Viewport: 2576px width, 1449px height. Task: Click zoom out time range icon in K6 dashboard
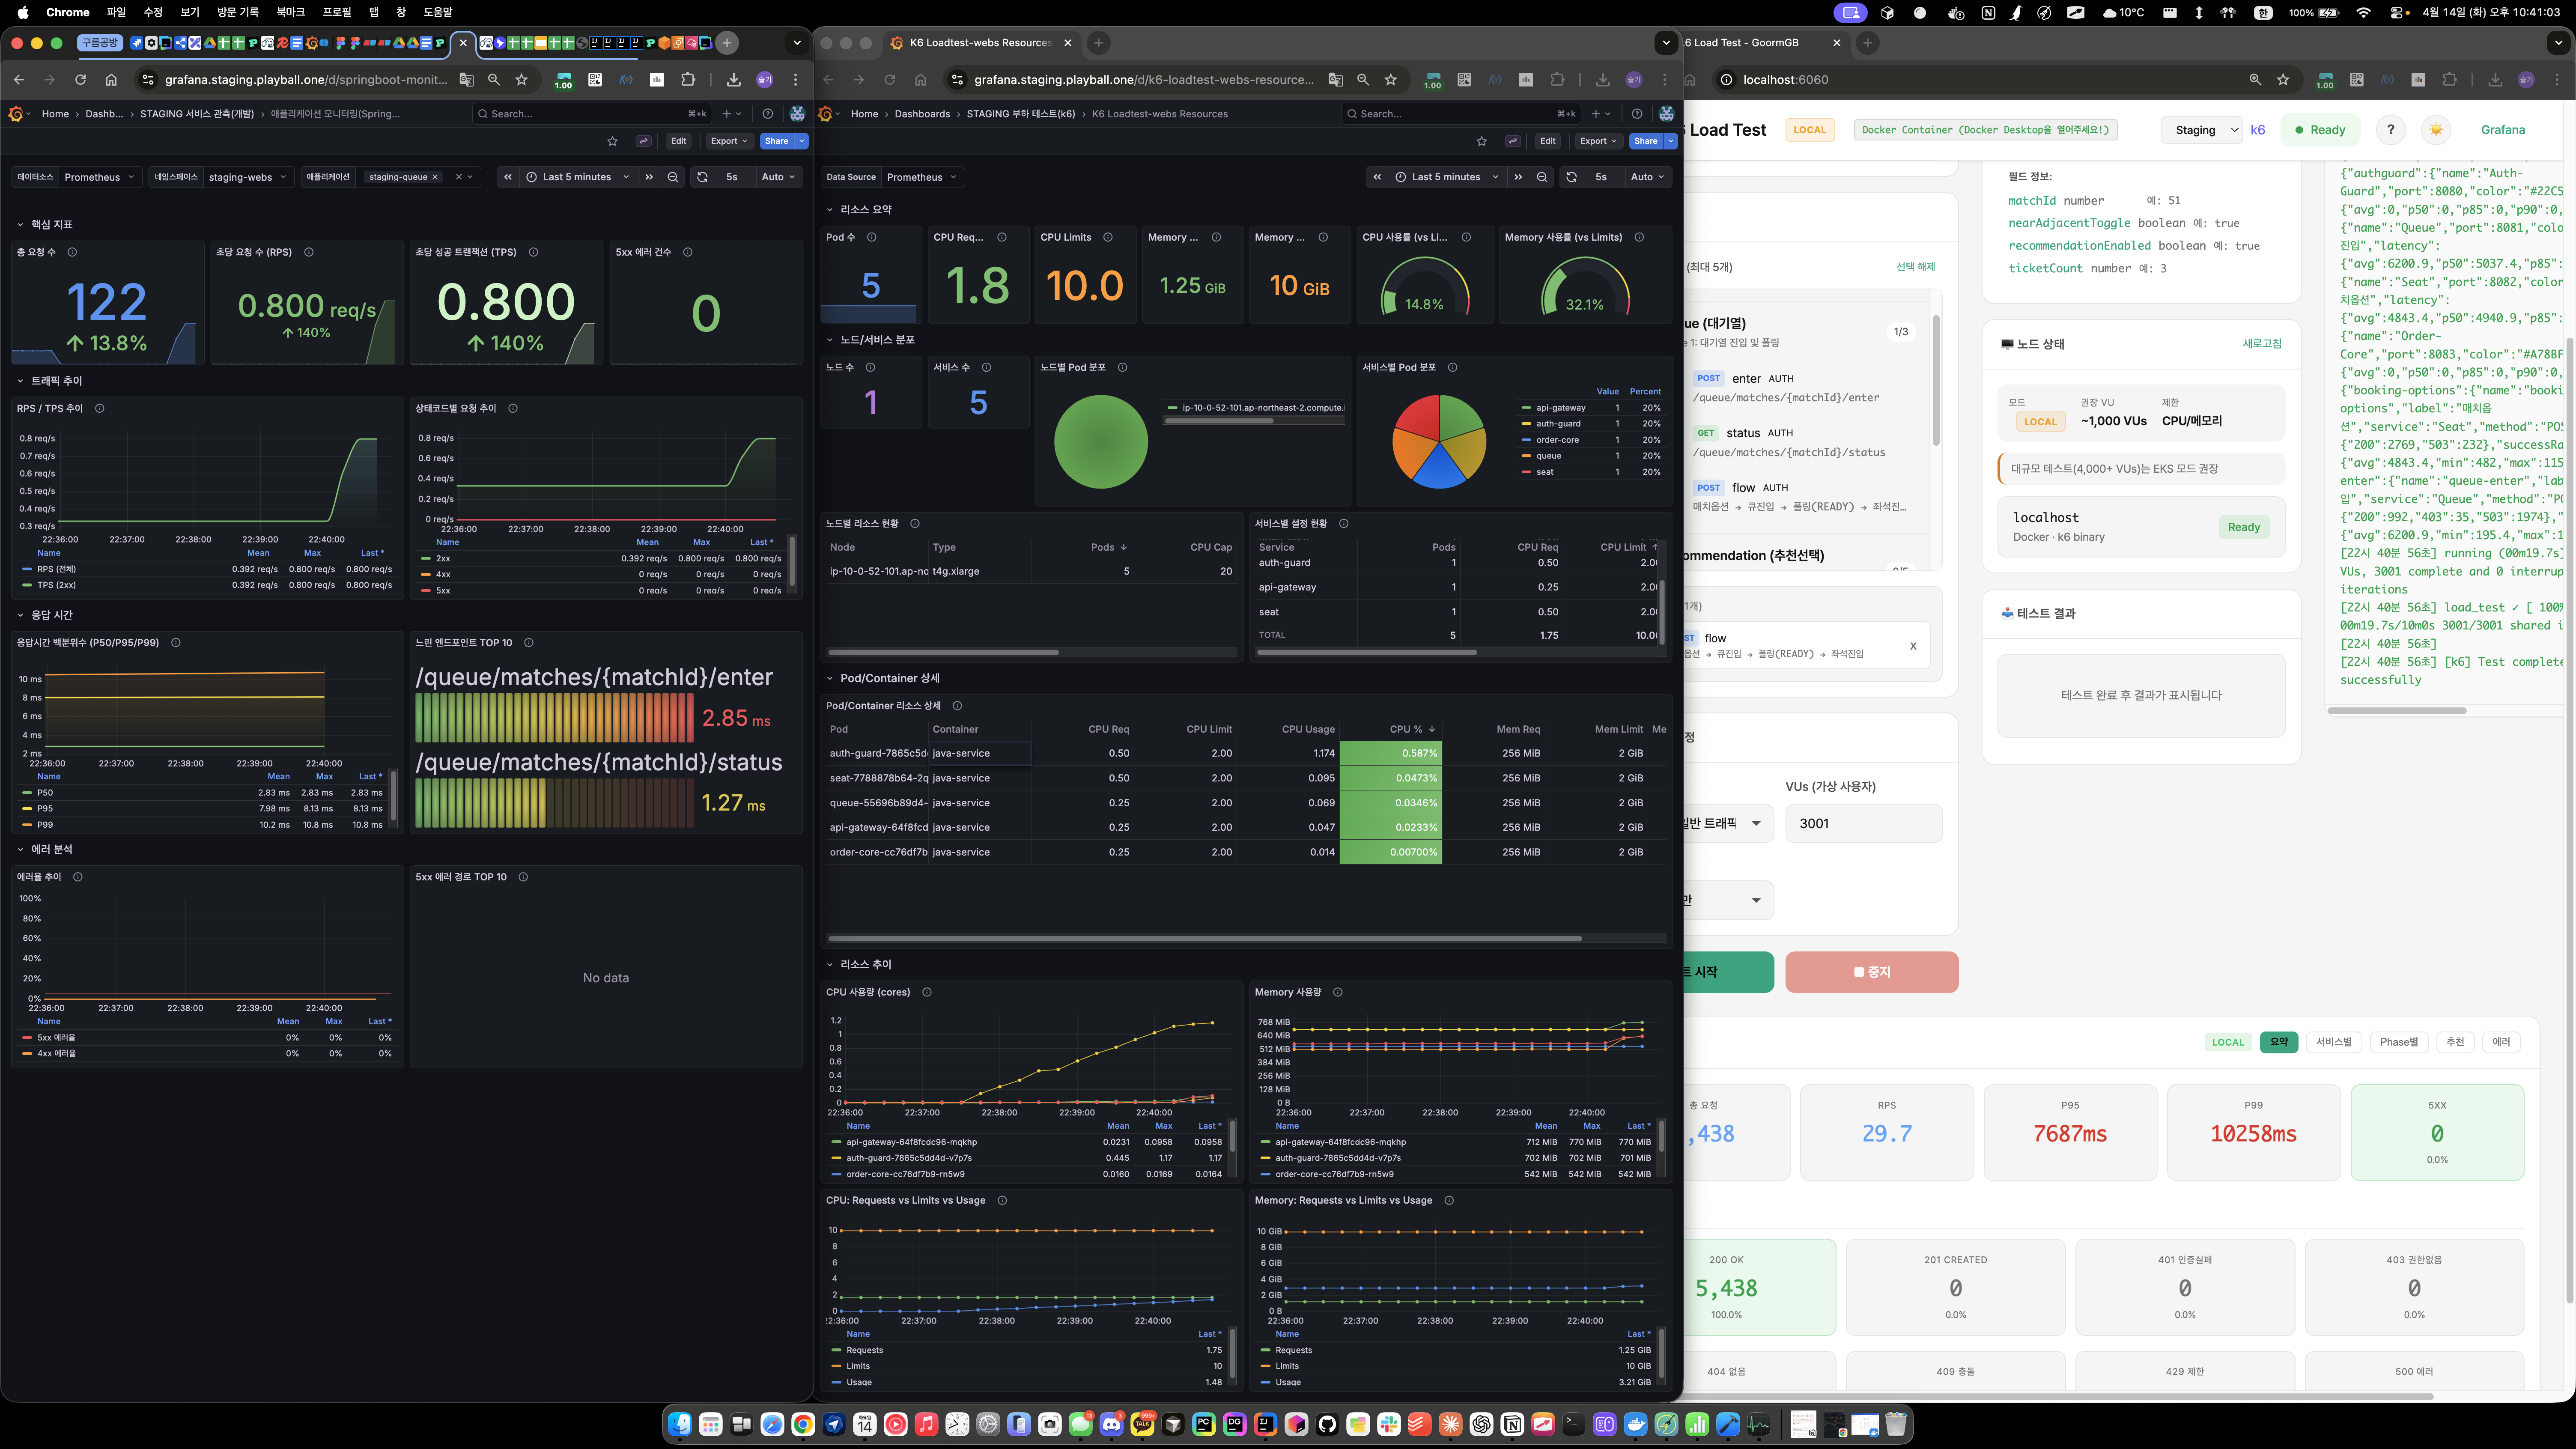pyautogui.click(x=1542, y=177)
